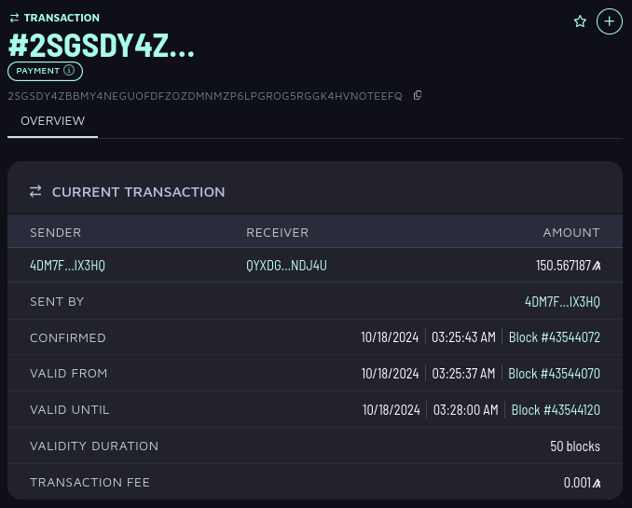Copy the full transaction ID
The width and height of the screenshot is (632, 508).
[x=418, y=96]
